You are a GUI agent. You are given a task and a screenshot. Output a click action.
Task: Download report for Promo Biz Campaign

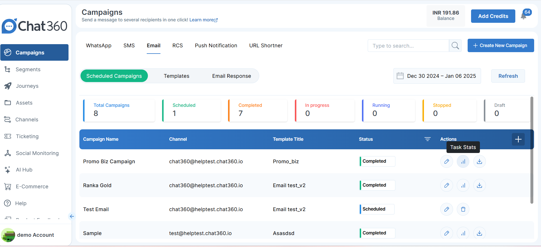tap(480, 162)
